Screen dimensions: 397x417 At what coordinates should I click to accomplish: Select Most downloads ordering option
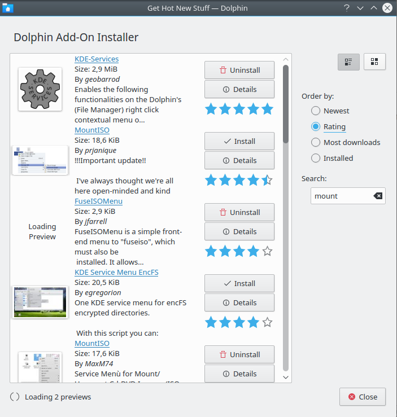(346, 142)
